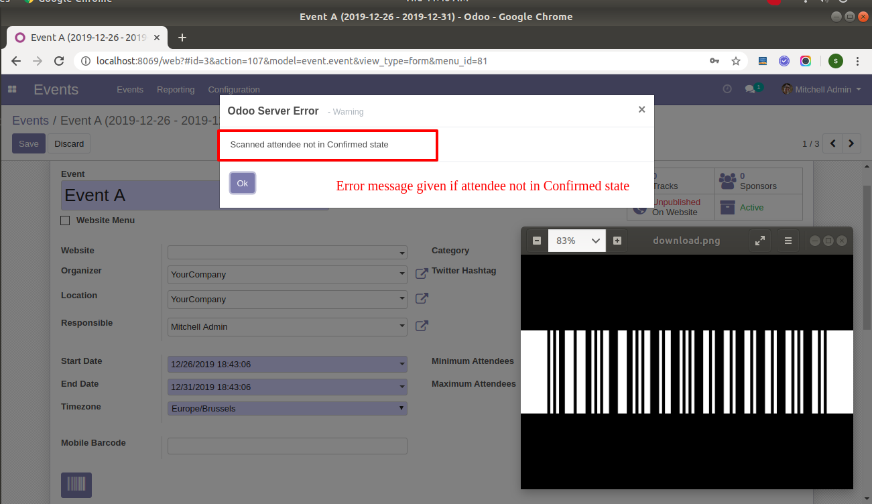Toggle fullscreen in image viewer
This screenshot has width=872, height=504.
(x=760, y=241)
